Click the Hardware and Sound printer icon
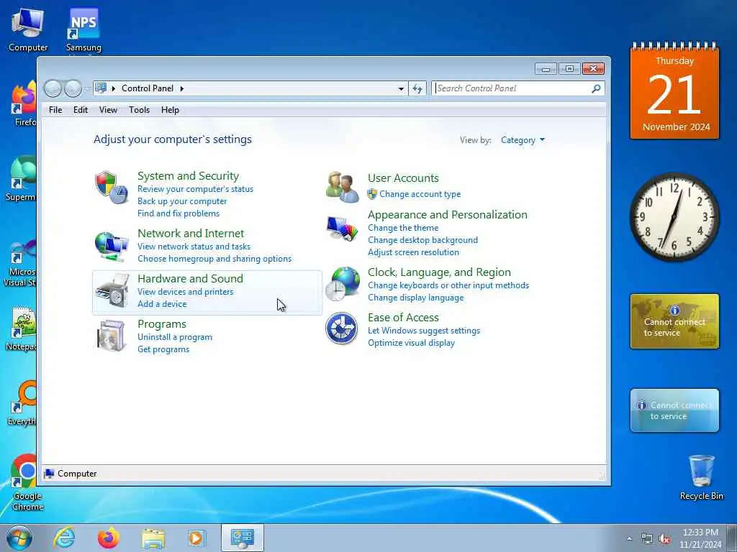 pos(112,291)
